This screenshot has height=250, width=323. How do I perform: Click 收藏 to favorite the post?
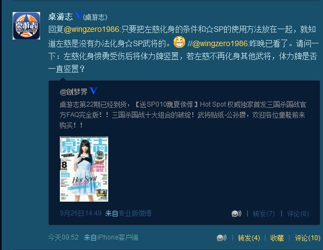(x=277, y=238)
